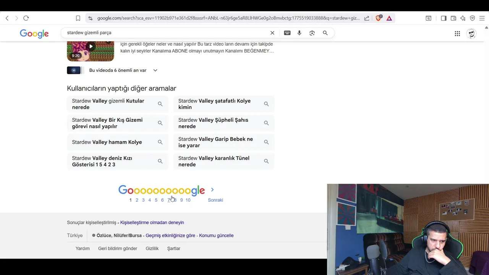489x275 pixels.
Task: Toggle the browser sidebar panel icon
Action: point(444,18)
